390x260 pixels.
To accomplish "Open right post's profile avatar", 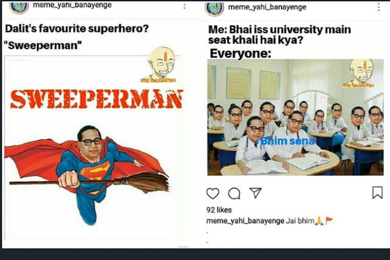I will tap(214, 9).
